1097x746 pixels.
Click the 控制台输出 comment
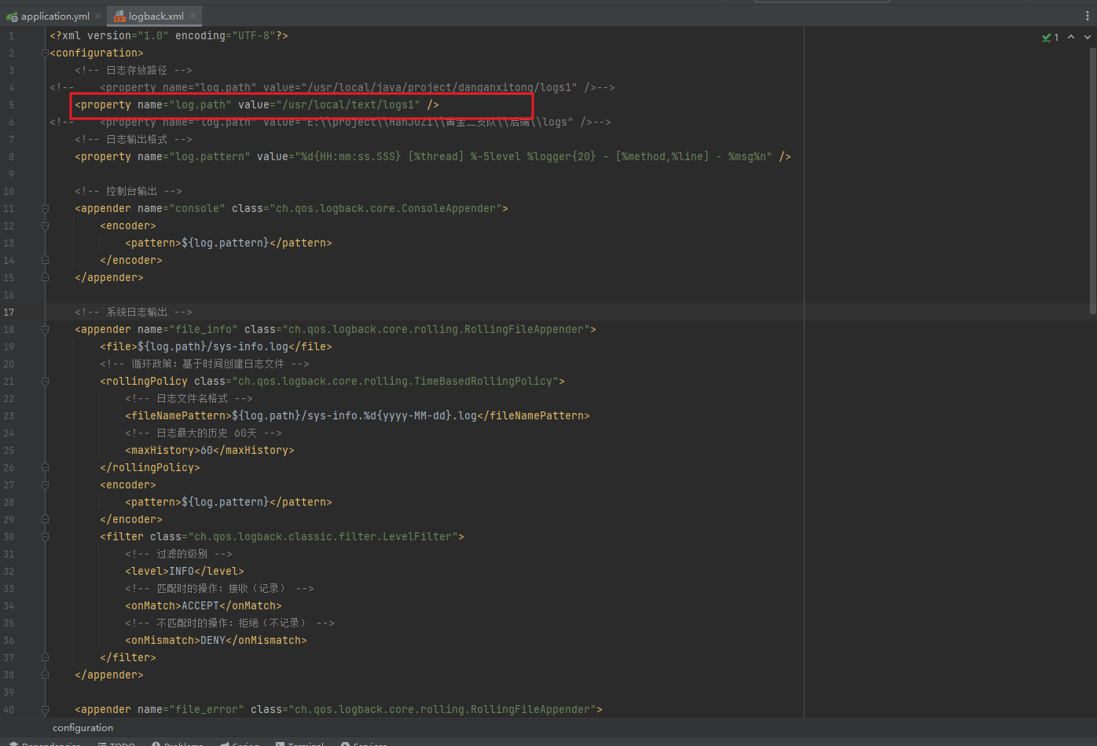coord(128,192)
